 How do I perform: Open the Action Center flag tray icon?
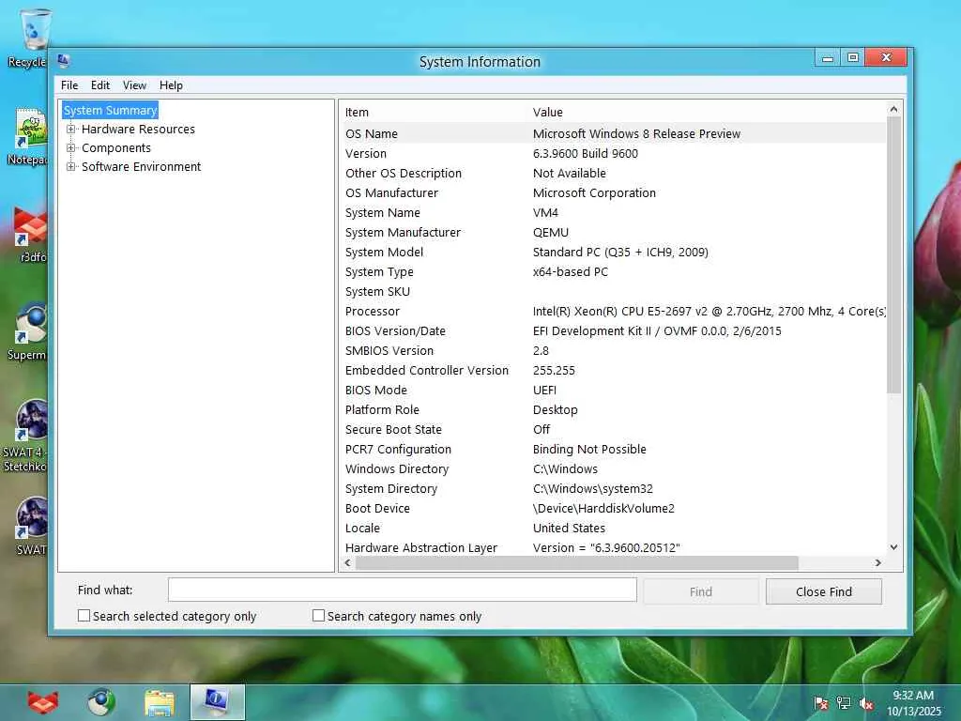pyautogui.click(x=820, y=703)
